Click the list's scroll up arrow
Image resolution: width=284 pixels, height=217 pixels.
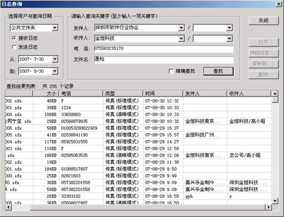point(274,94)
